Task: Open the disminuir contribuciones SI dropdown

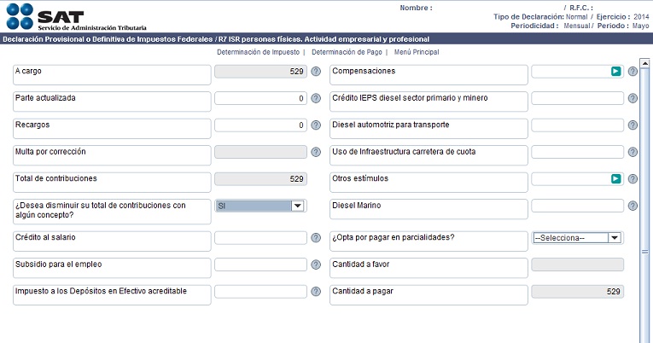Action: pyautogui.click(x=260, y=206)
